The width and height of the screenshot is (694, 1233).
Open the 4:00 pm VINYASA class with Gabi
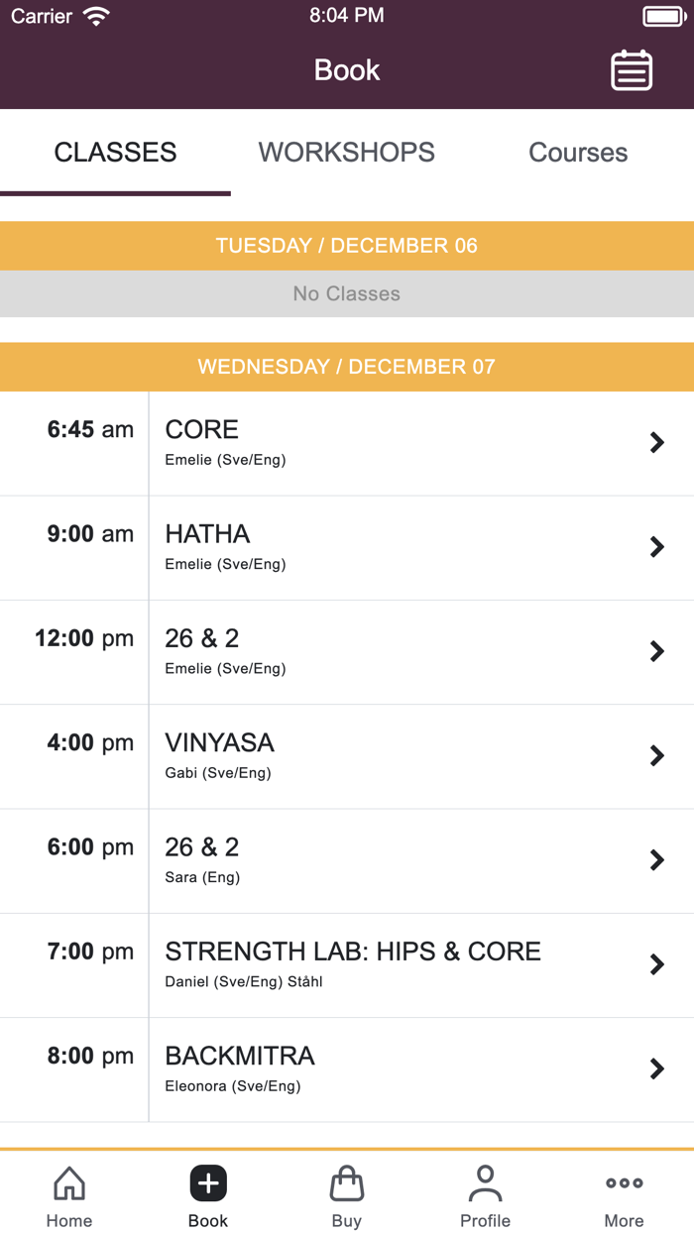pos(347,755)
